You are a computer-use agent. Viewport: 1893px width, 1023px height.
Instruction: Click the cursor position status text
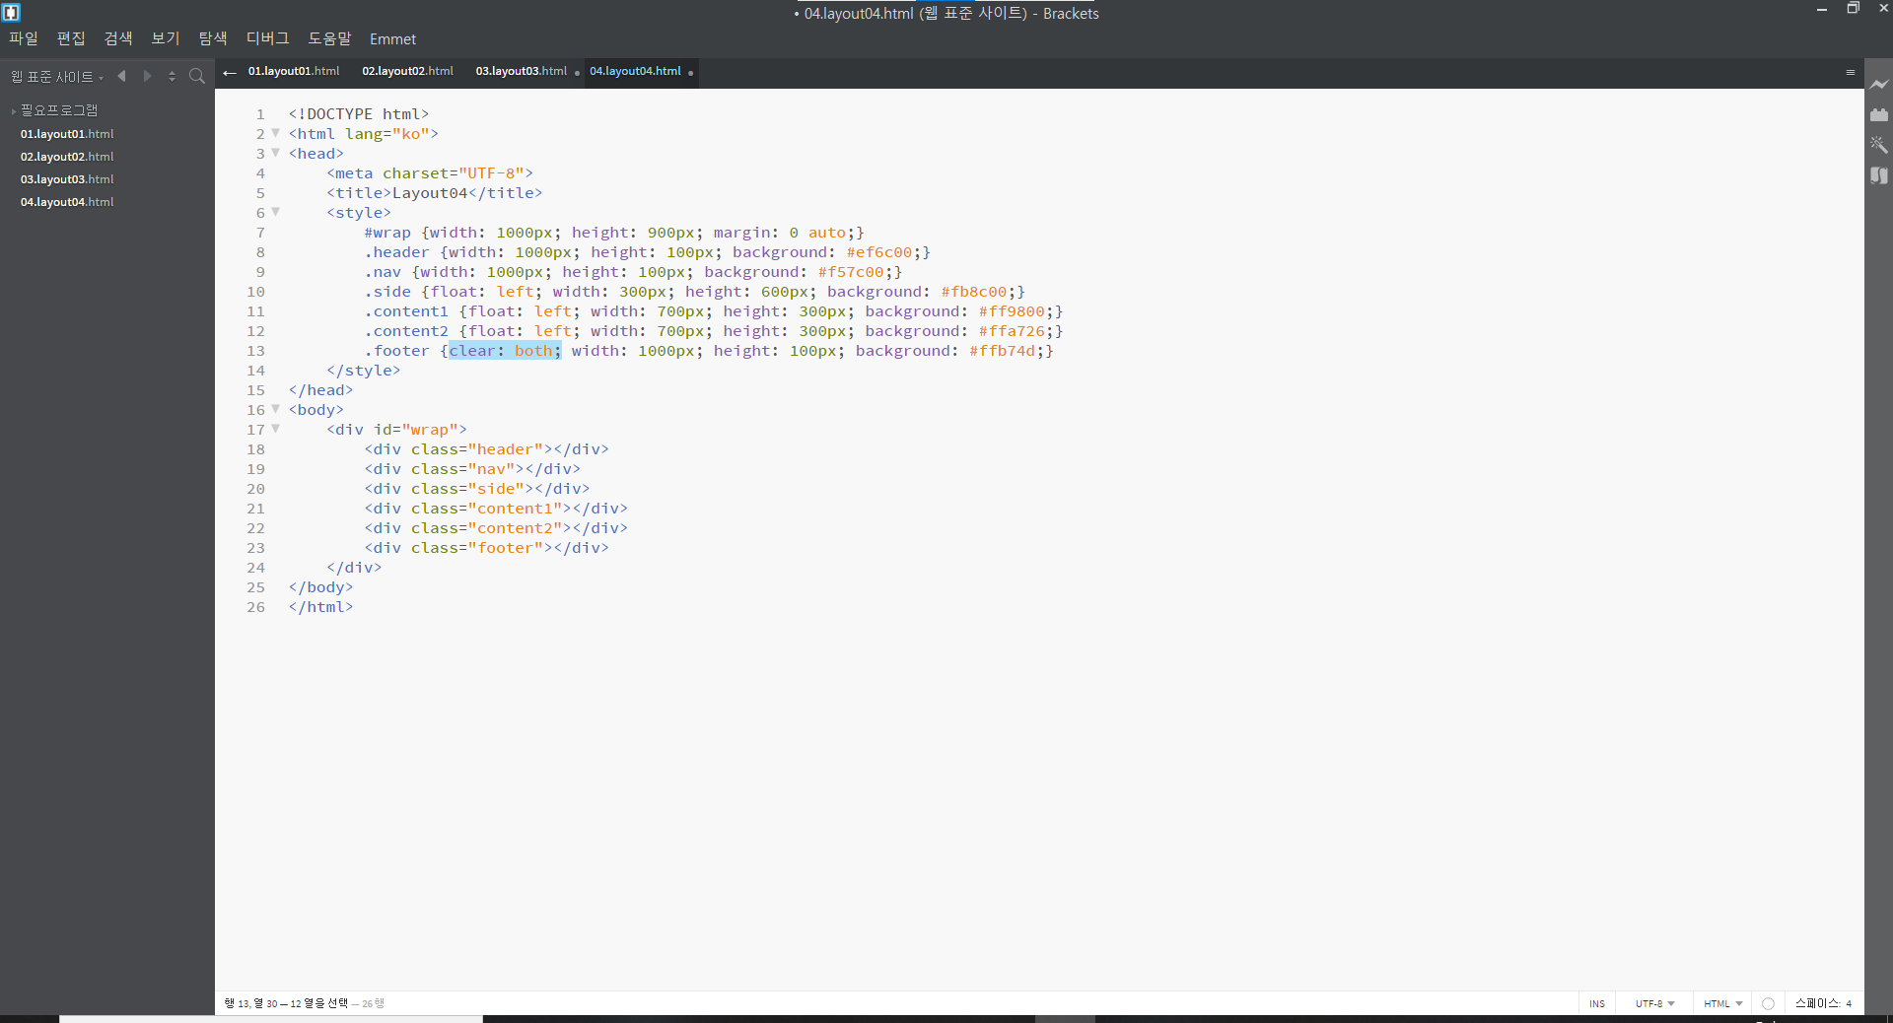coord(286,1003)
